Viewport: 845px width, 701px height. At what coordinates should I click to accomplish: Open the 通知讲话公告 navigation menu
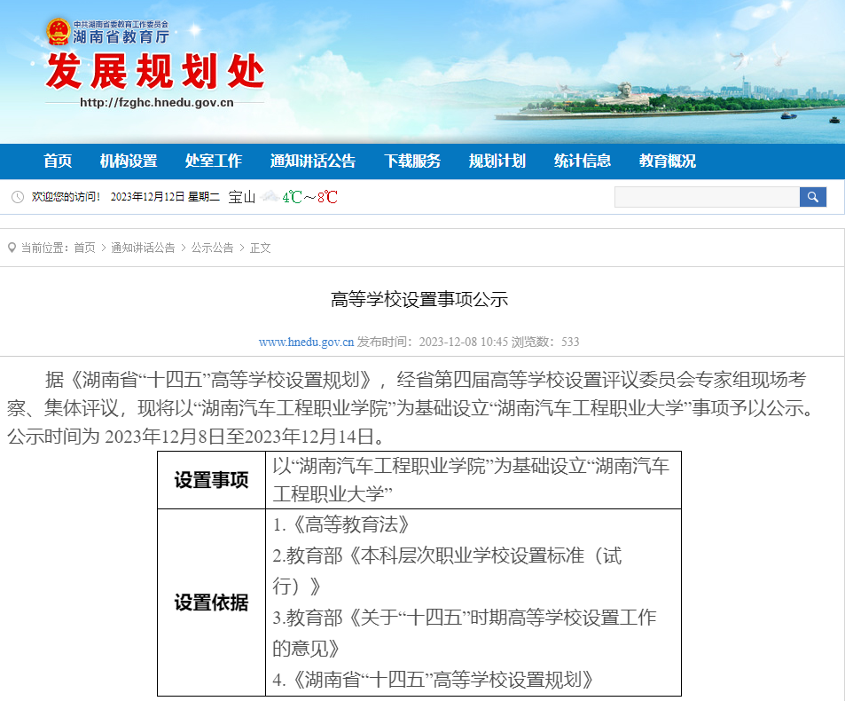click(313, 161)
